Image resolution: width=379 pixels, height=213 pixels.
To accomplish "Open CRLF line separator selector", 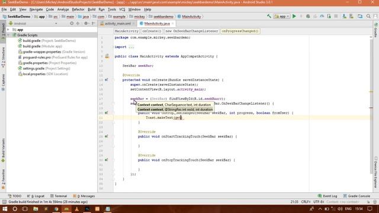I will click(x=306, y=202).
